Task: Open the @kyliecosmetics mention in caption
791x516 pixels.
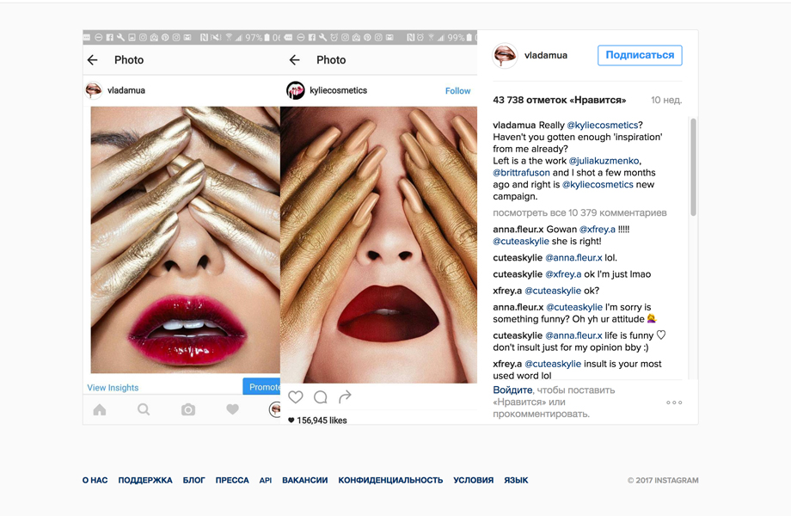Action: click(603, 126)
